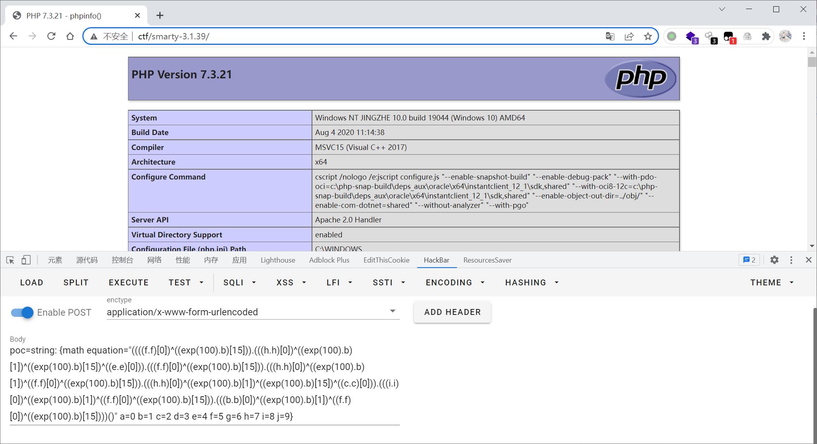Open the THEME dropdown
This screenshot has height=444, width=817.
(772, 283)
